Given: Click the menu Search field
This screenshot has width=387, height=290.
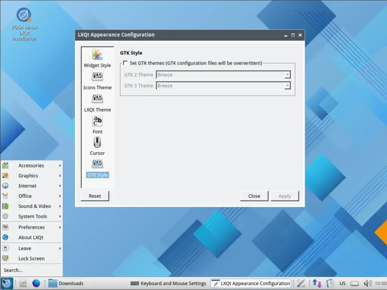Looking at the screenshot, I should [x=31, y=270].
